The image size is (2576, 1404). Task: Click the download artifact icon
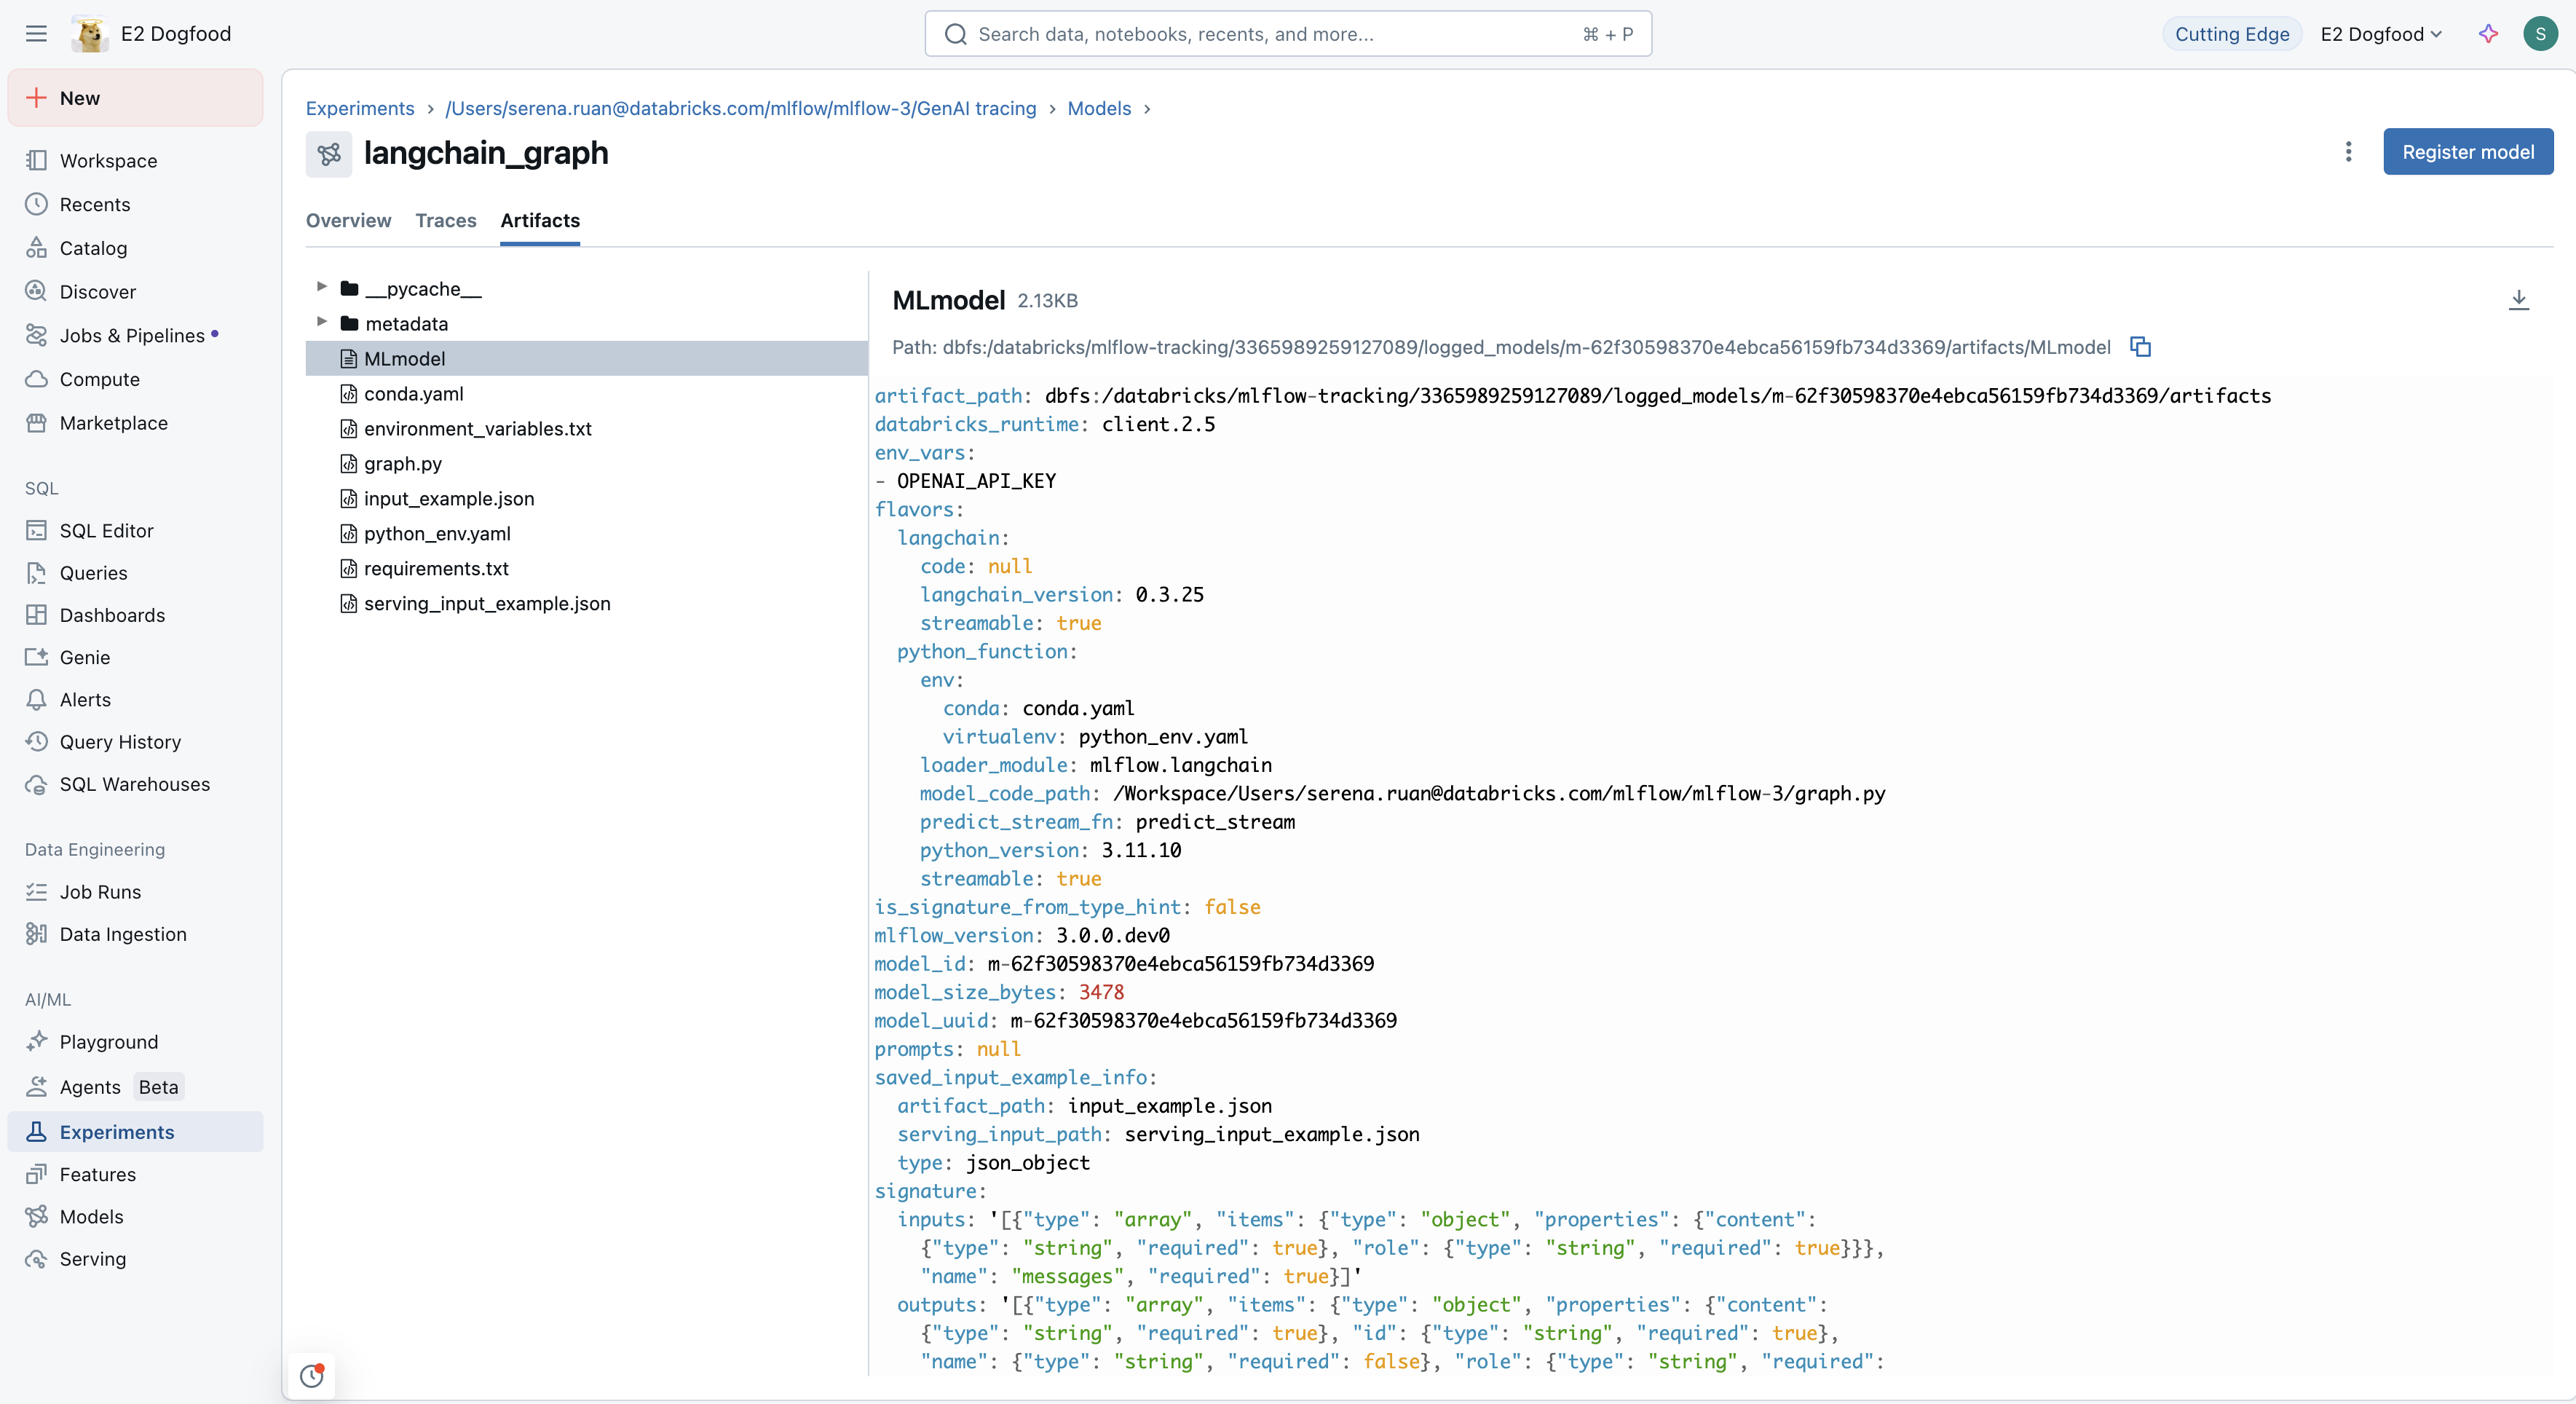pos(2518,300)
